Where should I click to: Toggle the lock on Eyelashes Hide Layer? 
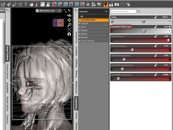click(156, 27)
